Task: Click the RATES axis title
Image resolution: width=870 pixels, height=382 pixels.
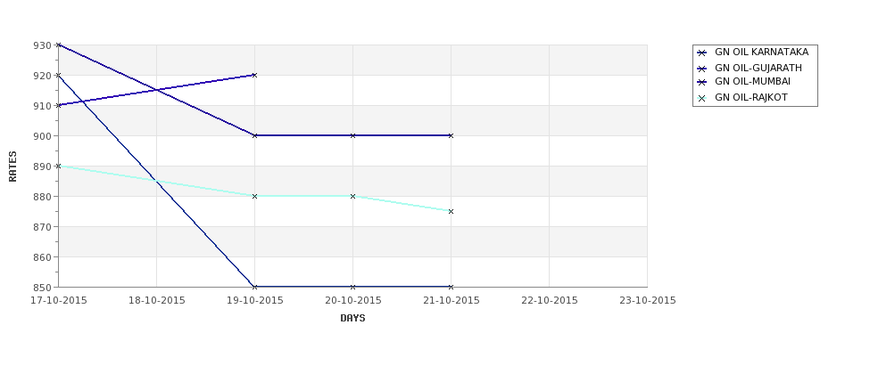Action: [x=12, y=167]
